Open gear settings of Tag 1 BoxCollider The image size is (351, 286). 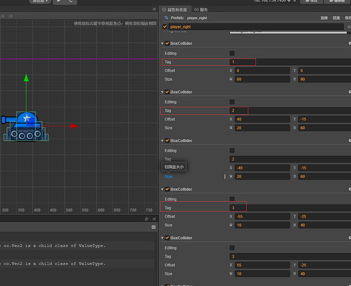[349, 43]
